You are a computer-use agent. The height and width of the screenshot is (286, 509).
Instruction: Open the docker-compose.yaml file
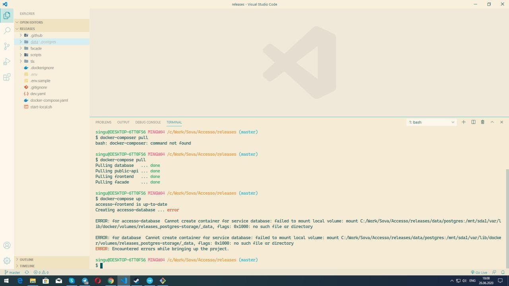tap(52, 100)
